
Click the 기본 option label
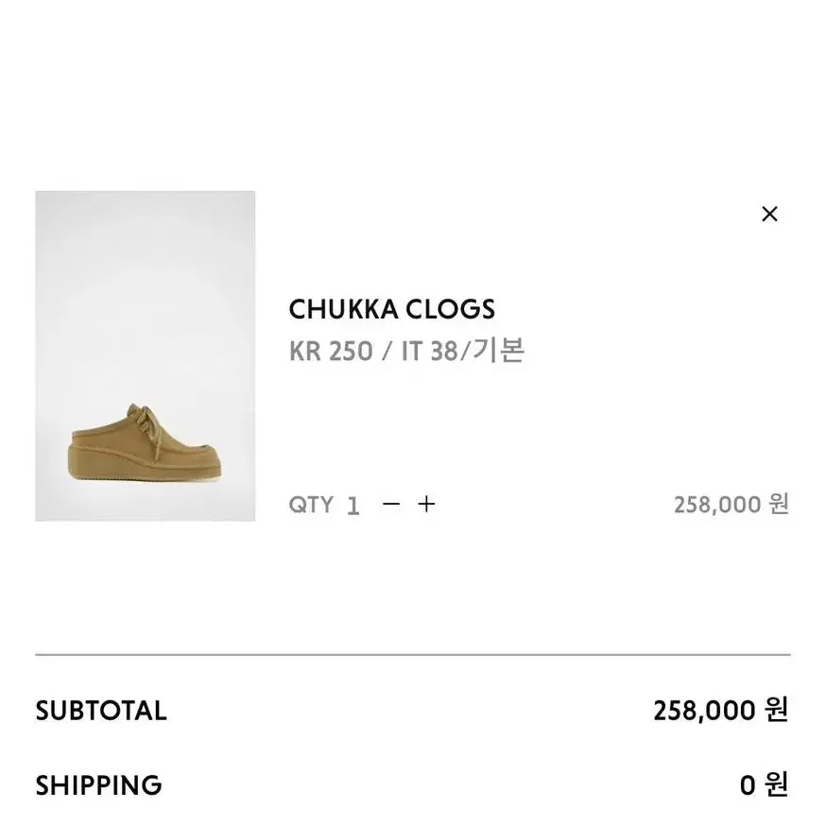click(498, 350)
